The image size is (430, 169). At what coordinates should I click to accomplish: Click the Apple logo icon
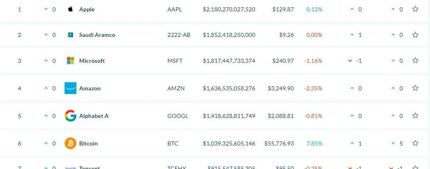70,9
